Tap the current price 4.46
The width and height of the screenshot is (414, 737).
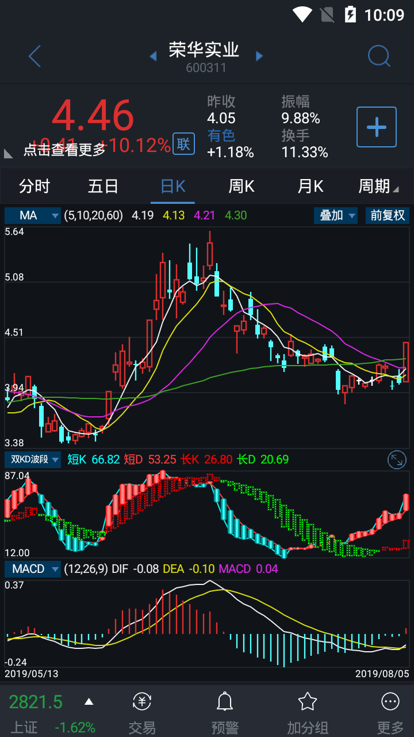coord(93,116)
